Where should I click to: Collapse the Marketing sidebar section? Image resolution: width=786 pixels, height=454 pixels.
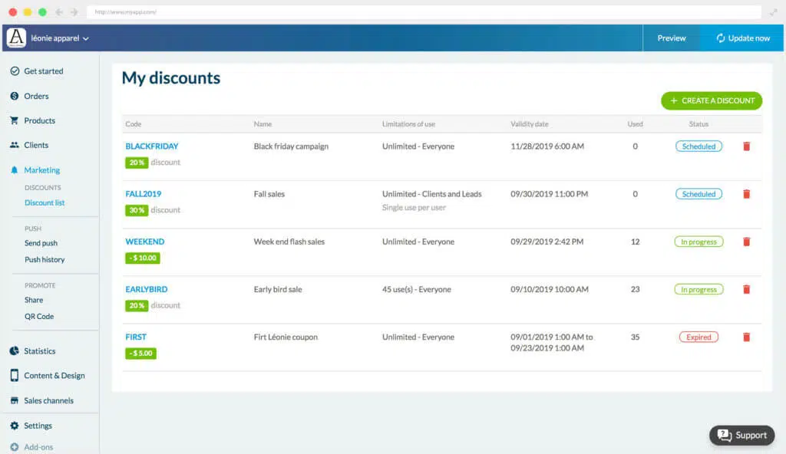click(x=41, y=170)
